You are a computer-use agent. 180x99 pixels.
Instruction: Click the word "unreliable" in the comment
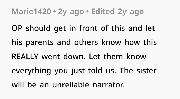[71, 85]
